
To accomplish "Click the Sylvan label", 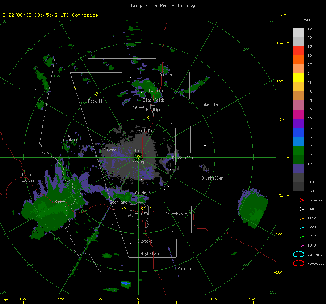I will pos(139,107).
